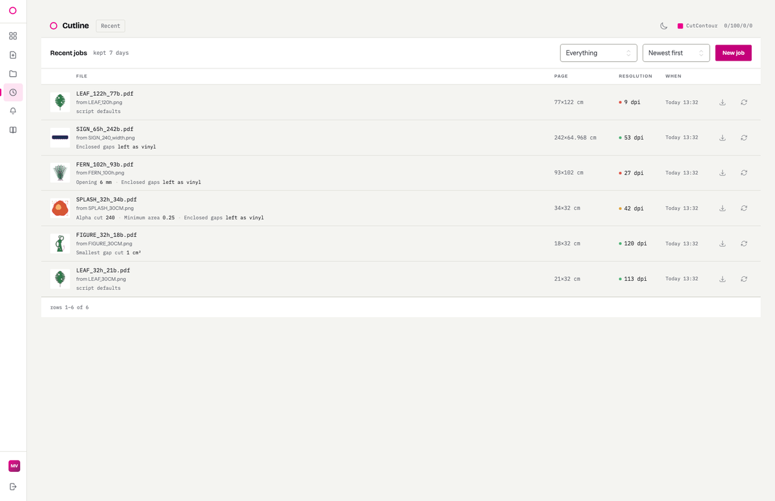Re-run the SPLASH_32h_34b.pdf job
775x501 pixels.
pos(744,208)
